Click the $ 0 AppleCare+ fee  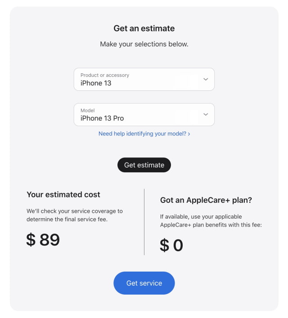point(171,245)
